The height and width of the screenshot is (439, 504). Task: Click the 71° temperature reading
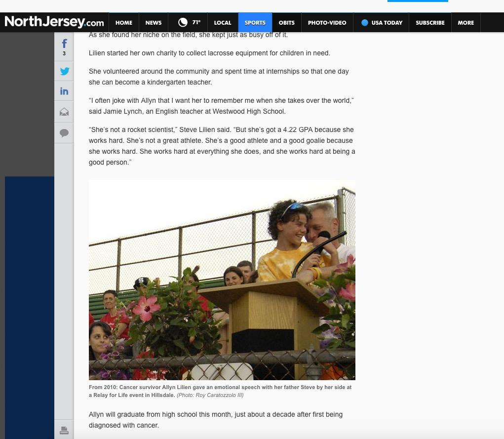point(196,23)
